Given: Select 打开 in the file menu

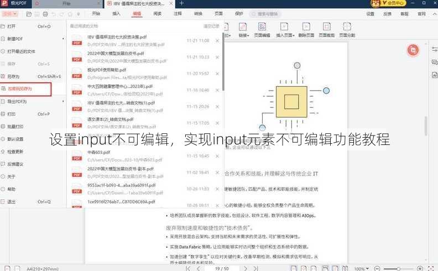Looking at the screenshot, I should click(x=33, y=26).
